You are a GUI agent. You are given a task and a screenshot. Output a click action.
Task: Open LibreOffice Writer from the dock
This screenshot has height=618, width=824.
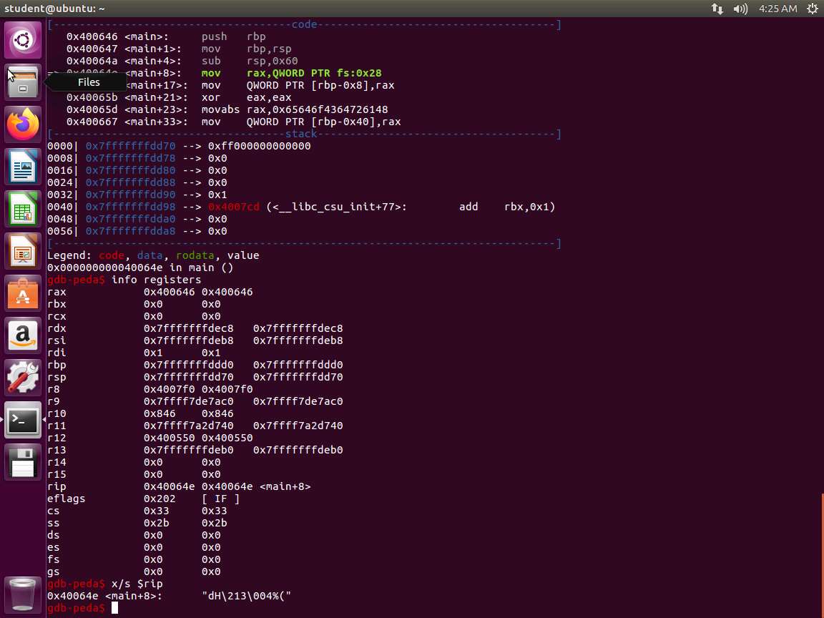point(23,167)
